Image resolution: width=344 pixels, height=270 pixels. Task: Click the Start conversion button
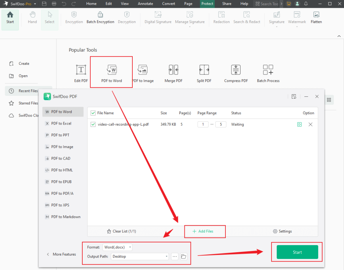coord(297,252)
